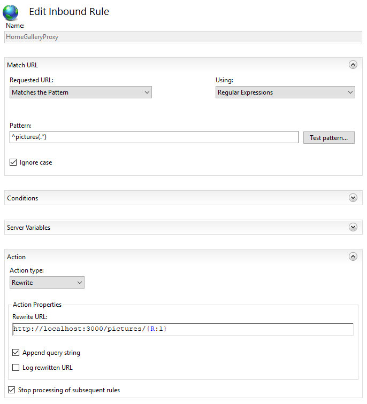The height and width of the screenshot is (404, 367).
Task: Toggle the Ignore case checkbox
Action: point(13,162)
